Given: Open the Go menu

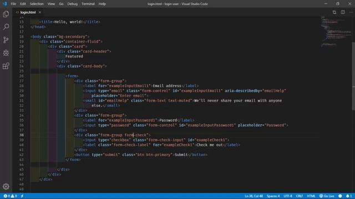Looking at the screenshot, I should point(61,4).
